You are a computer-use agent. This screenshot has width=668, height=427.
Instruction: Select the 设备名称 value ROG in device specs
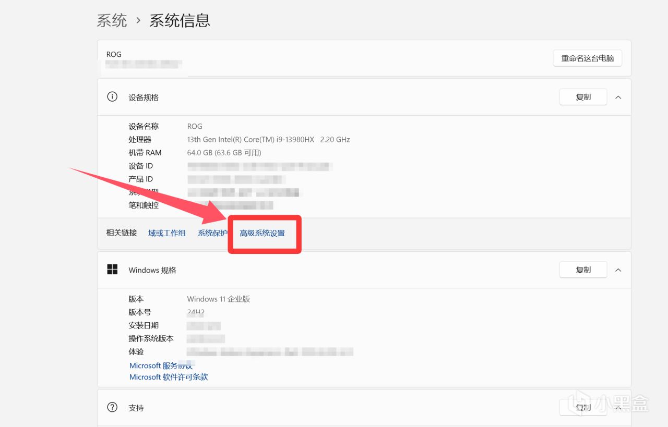click(195, 126)
